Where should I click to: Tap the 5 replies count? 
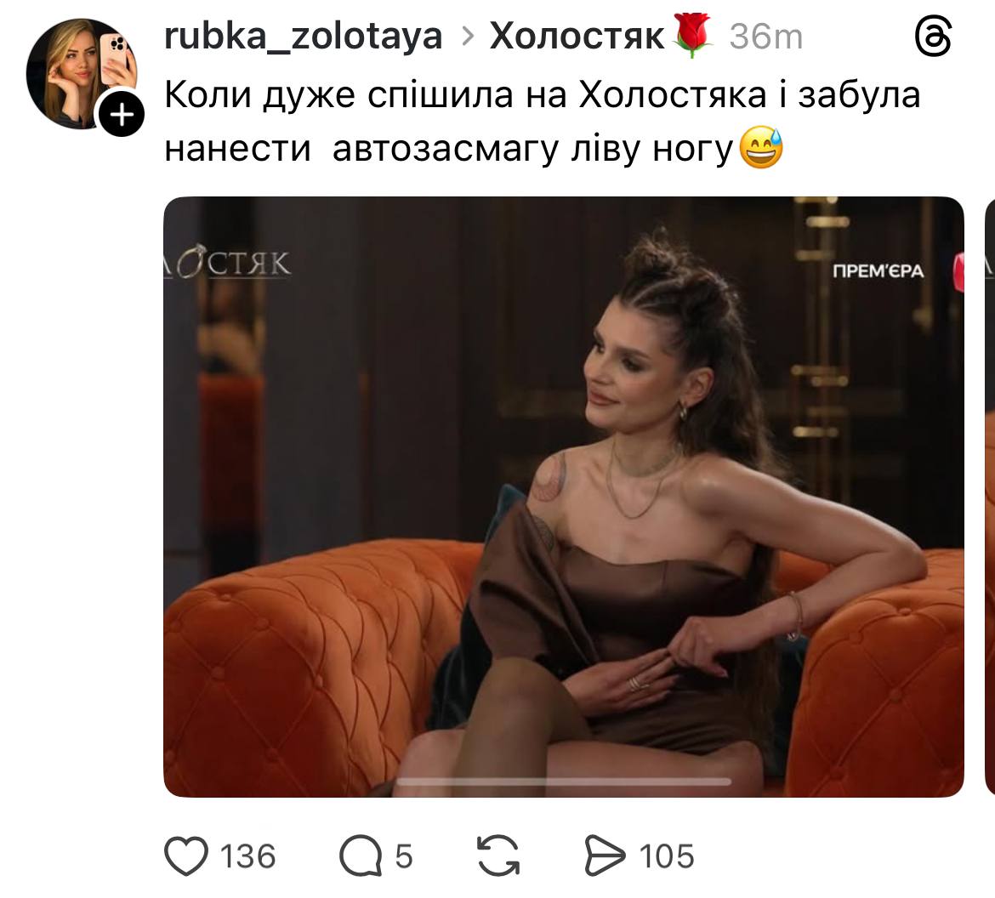(404, 856)
